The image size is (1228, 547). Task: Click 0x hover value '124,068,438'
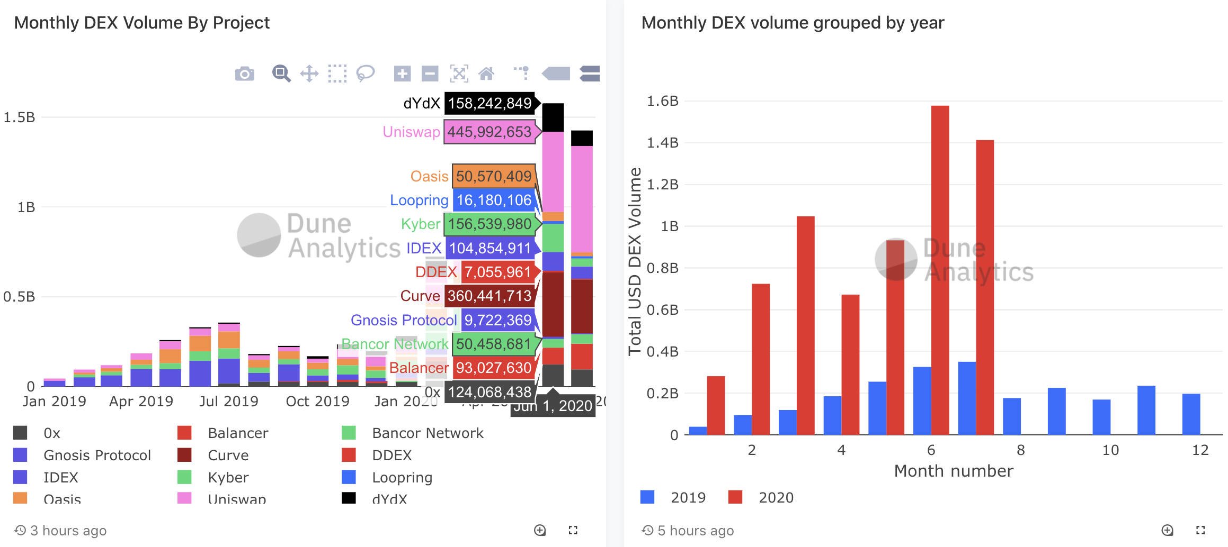coord(490,392)
